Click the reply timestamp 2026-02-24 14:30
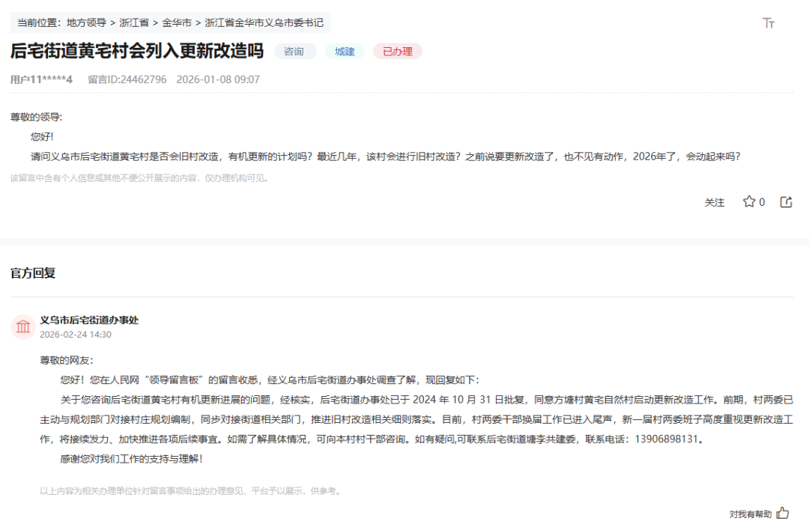This screenshot has height=530, width=809. 76,335
